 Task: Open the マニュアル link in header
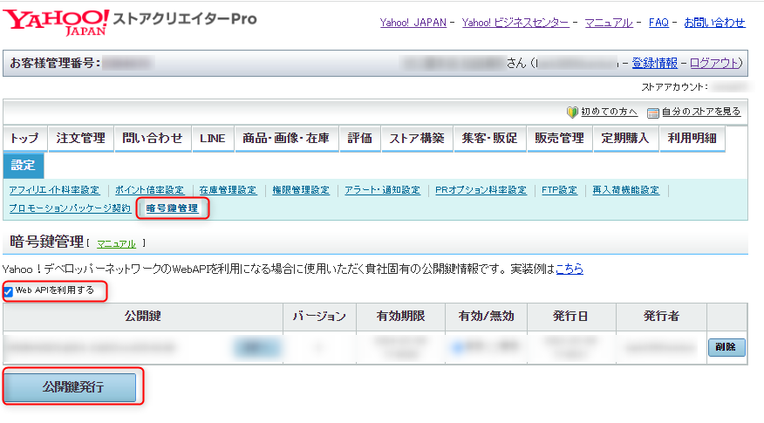point(609,23)
